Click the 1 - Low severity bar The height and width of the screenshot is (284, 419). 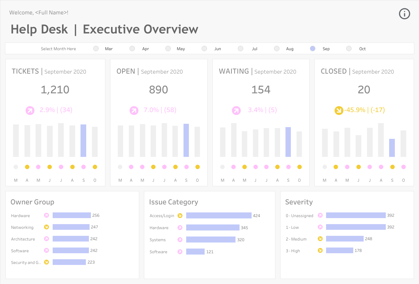[x=356, y=227]
